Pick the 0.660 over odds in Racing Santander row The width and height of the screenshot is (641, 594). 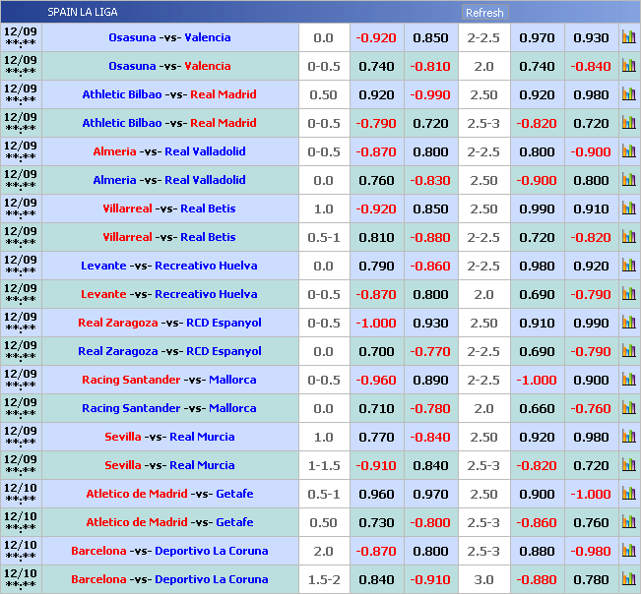coord(537,408)
